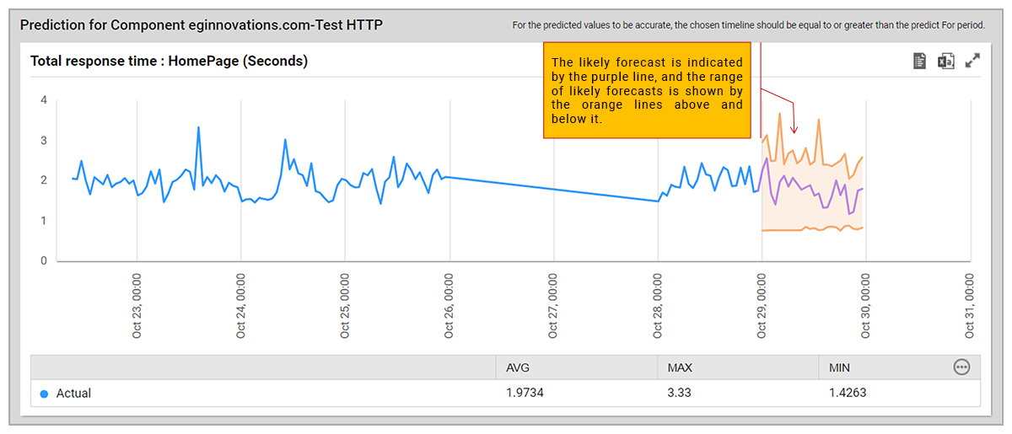Viewport: 1012px width, 434px height.
Task: Open the data report document icon
Action: pyautogui.click(x=920, y=61)
